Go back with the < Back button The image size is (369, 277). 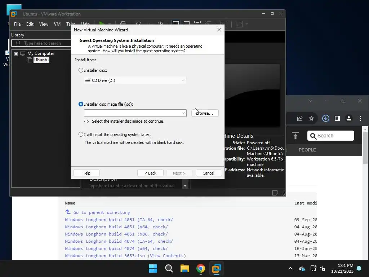coord(150,173)
